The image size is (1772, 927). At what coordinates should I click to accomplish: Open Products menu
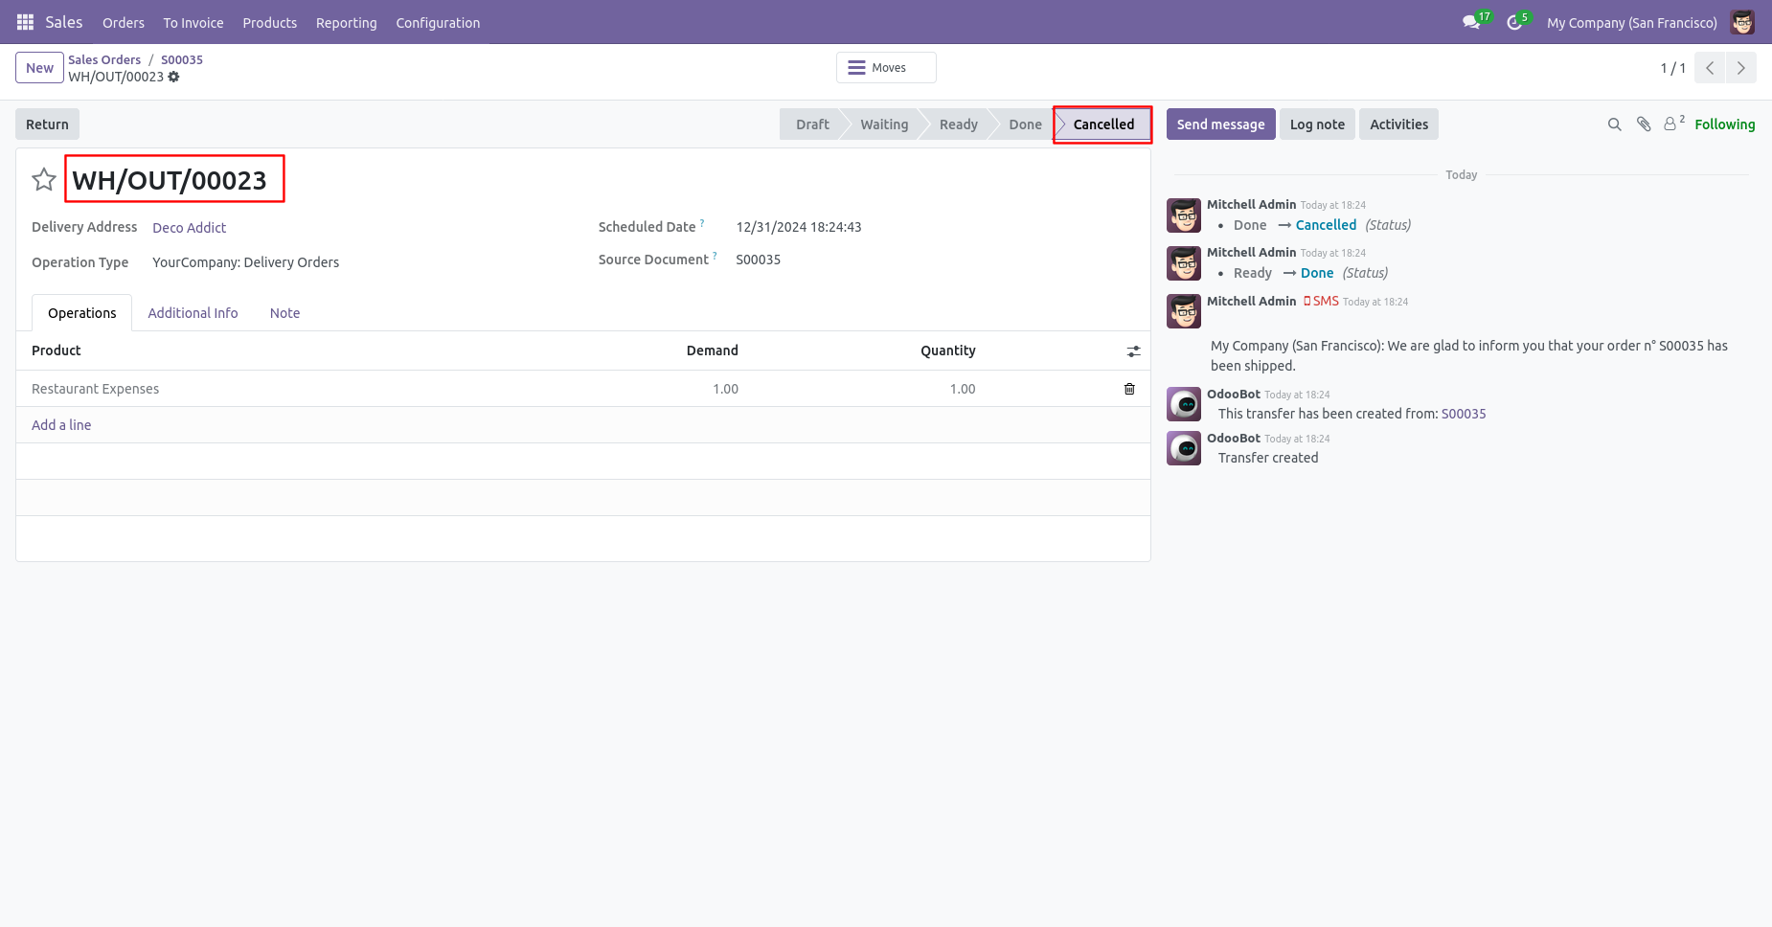(x=270, y=23)
